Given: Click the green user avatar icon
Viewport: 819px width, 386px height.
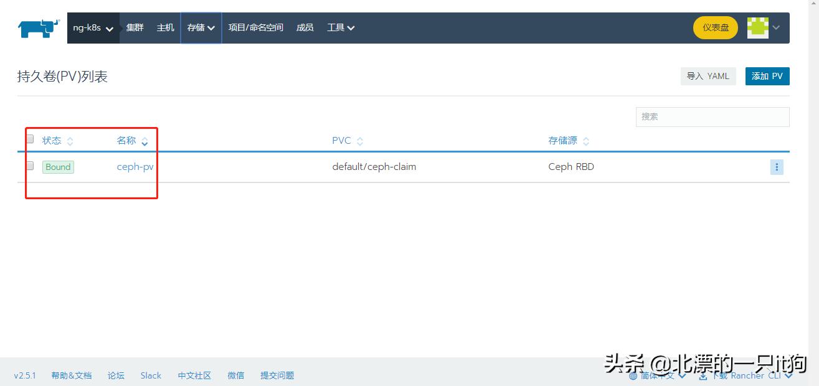Looking at the screenshot, I should pos(757,27).
